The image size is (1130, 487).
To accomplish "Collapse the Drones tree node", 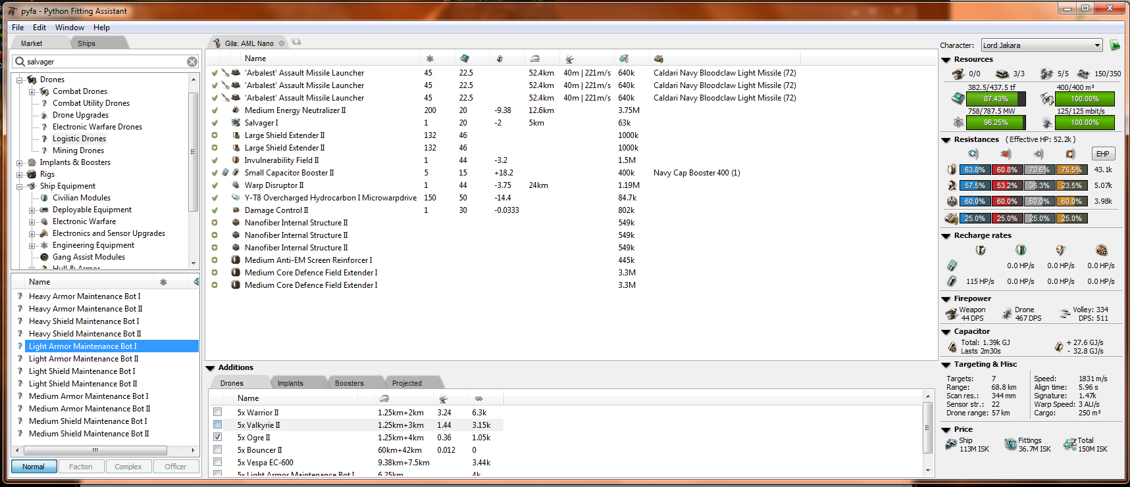I will click(20, 80).
